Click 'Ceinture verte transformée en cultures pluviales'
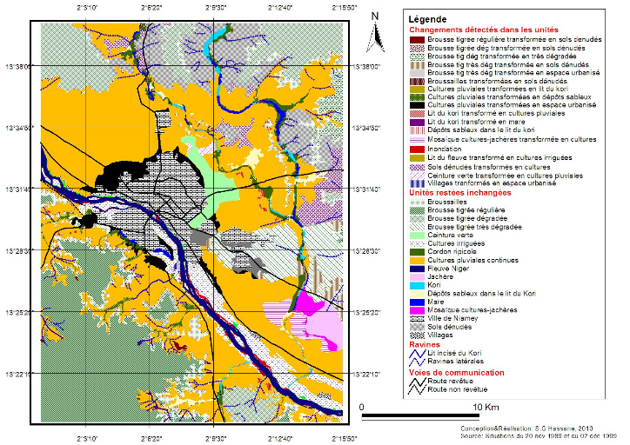This screenshot has width=630, height=445. coord(505,176)
